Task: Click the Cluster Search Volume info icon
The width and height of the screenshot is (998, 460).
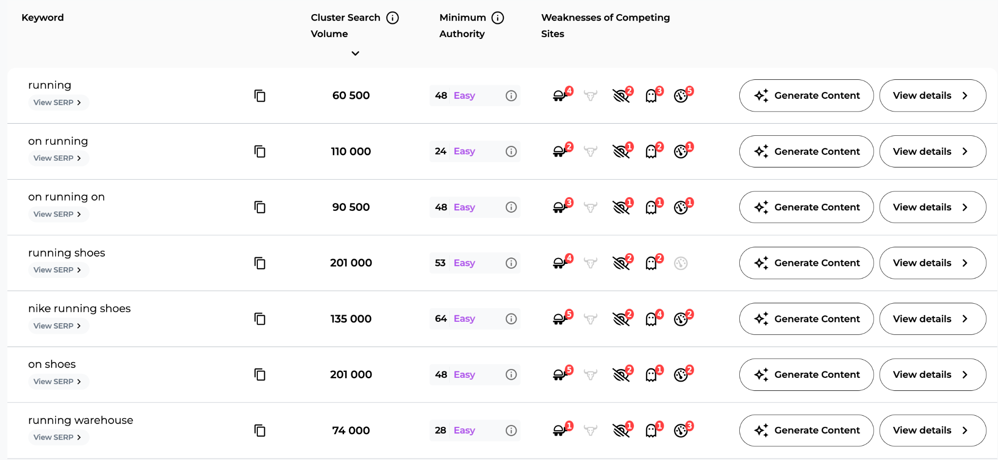Action: coord(392,18)
